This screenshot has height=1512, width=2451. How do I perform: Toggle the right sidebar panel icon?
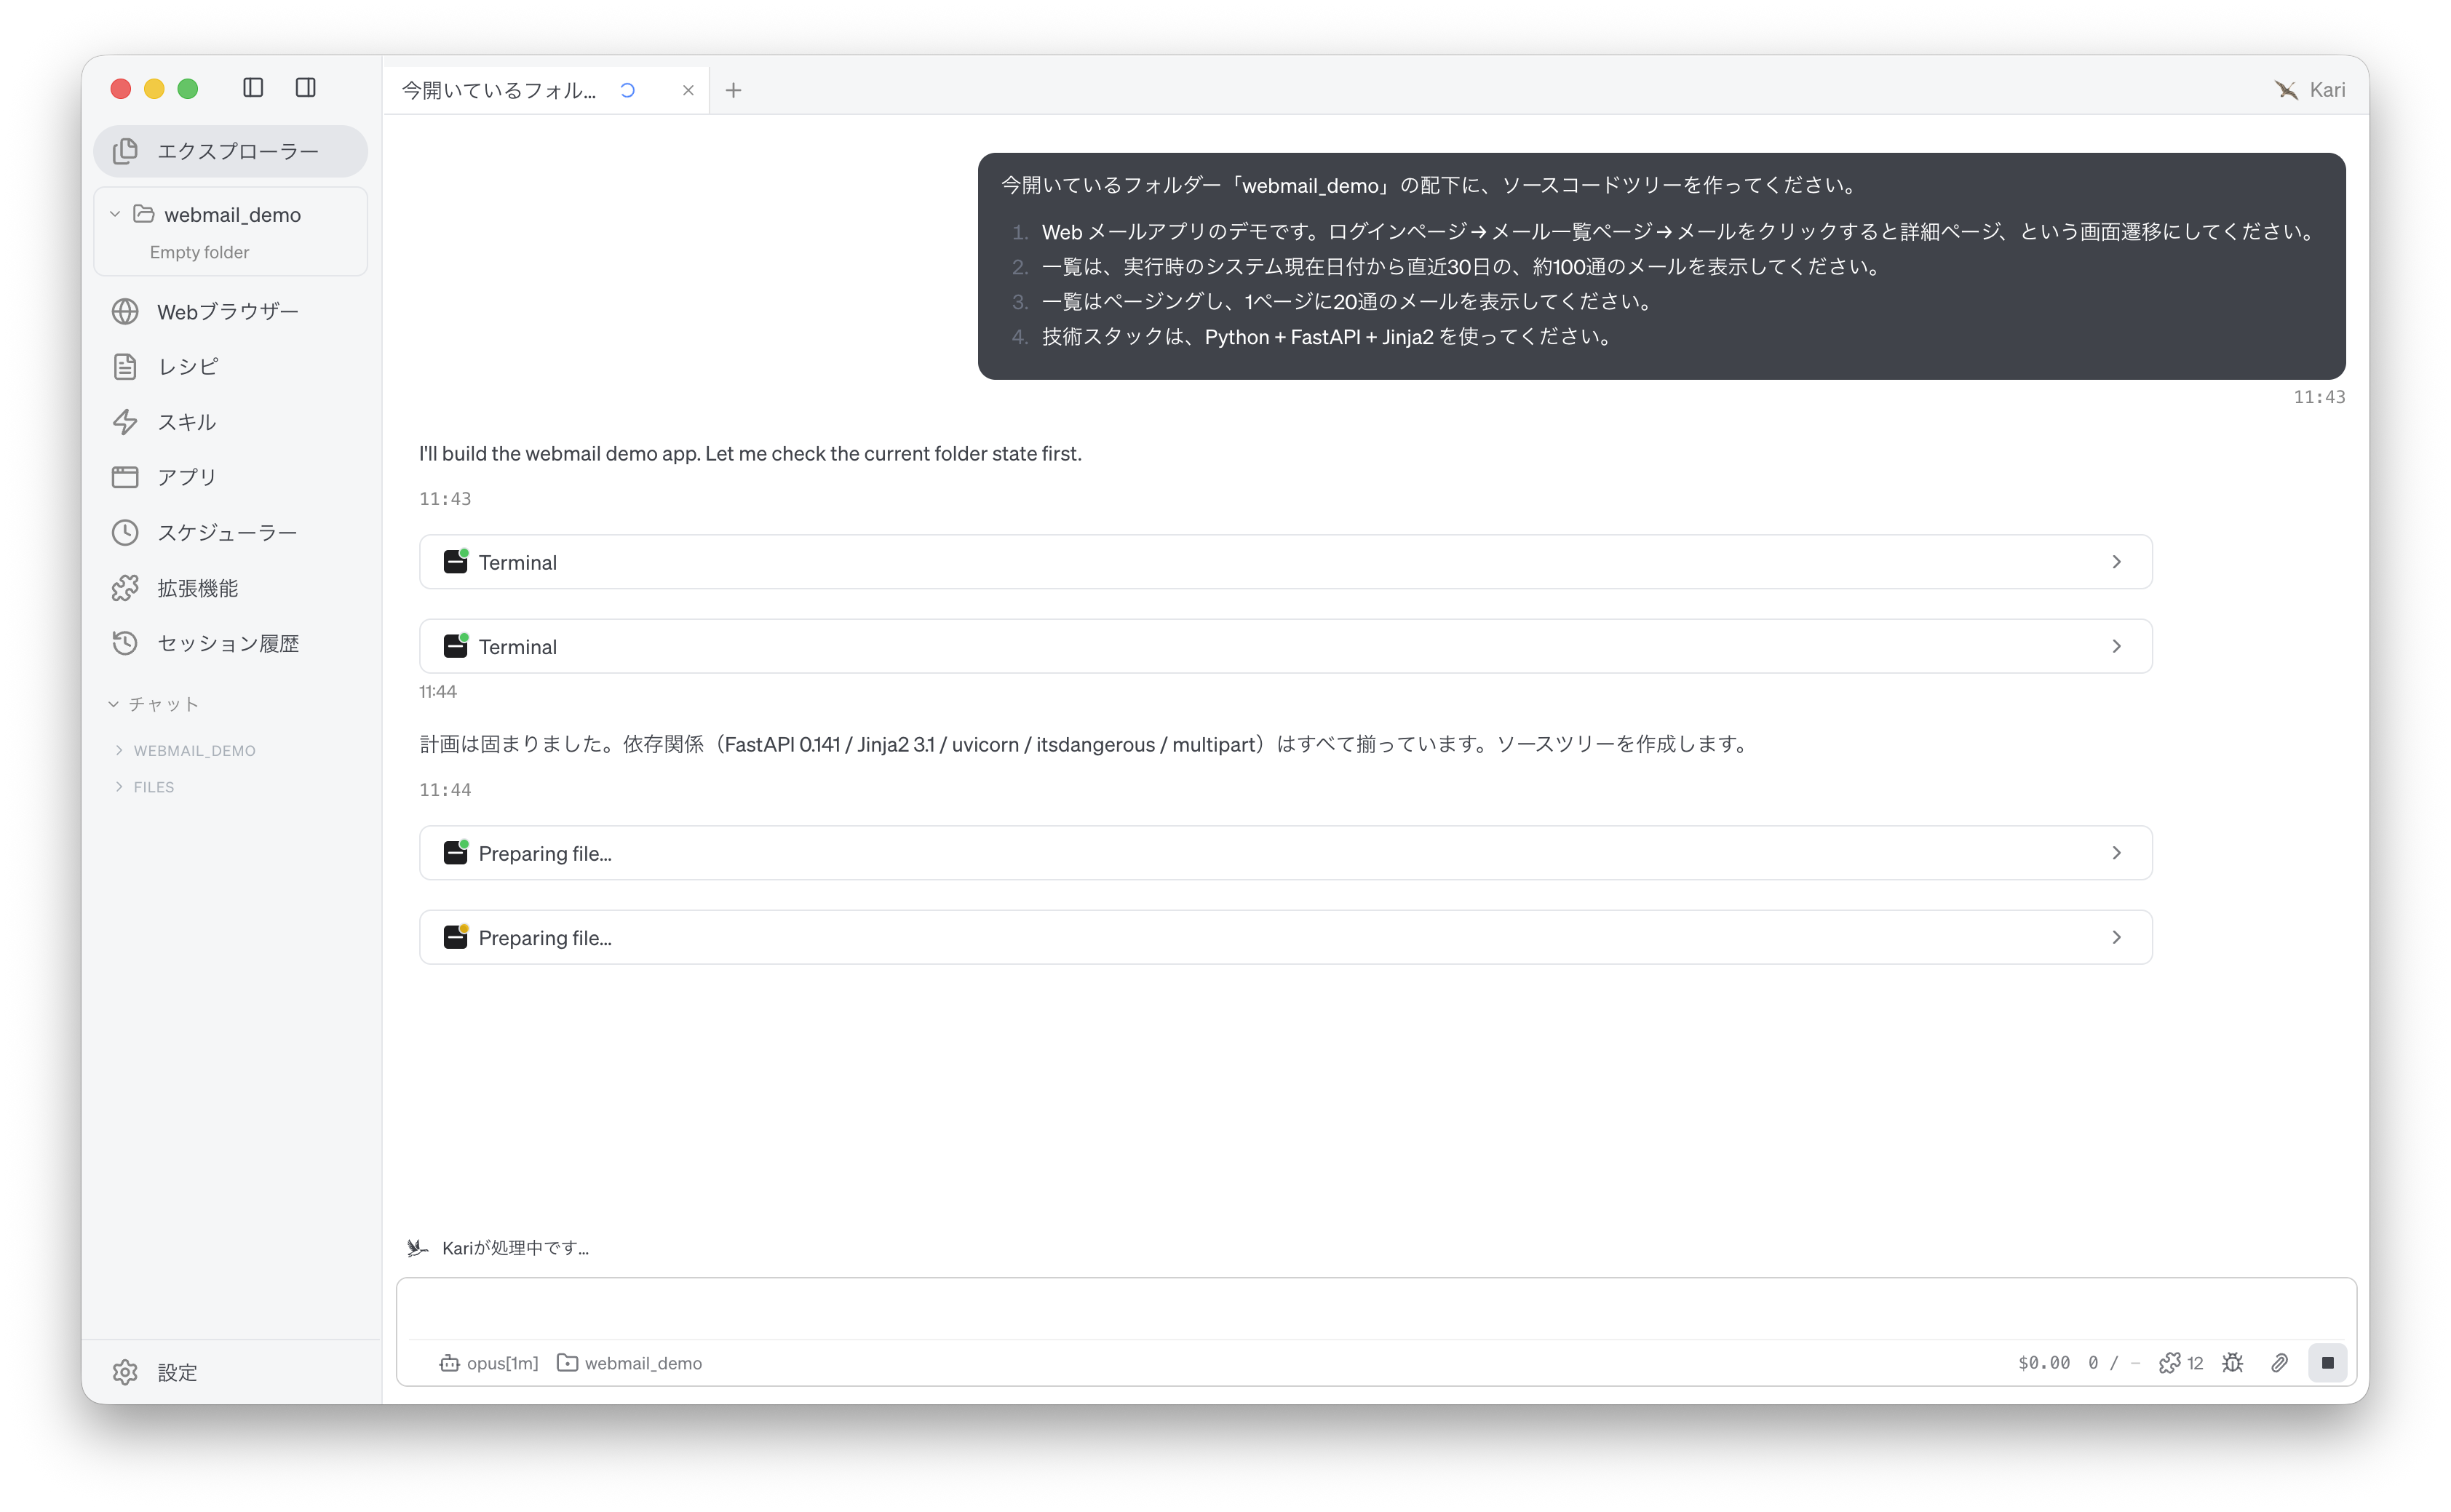306,88
